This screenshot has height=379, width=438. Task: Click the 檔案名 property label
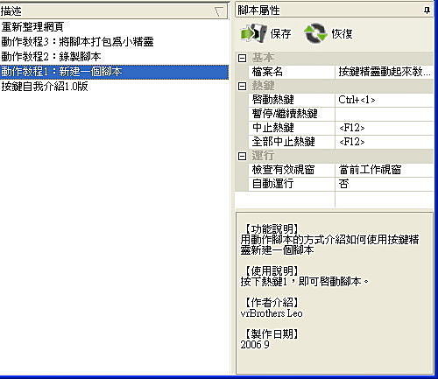(267, 72)
